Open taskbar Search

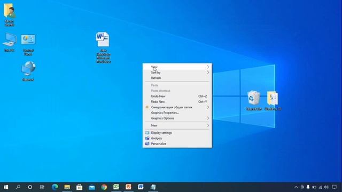(x=18, y=187)
